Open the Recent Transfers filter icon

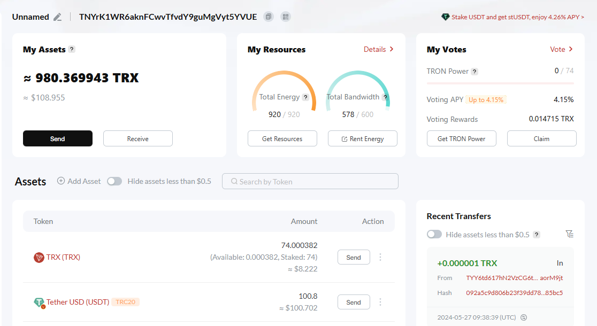click(x=570, y=234)
